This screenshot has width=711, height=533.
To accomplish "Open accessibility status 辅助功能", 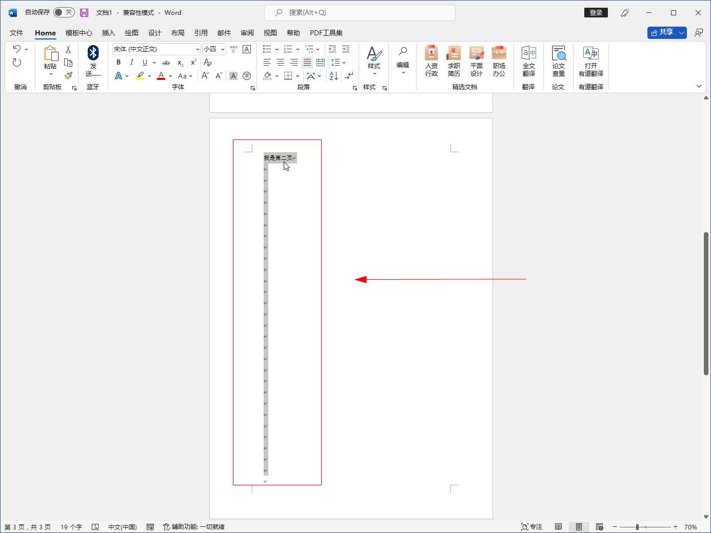I will pos(193,527).
